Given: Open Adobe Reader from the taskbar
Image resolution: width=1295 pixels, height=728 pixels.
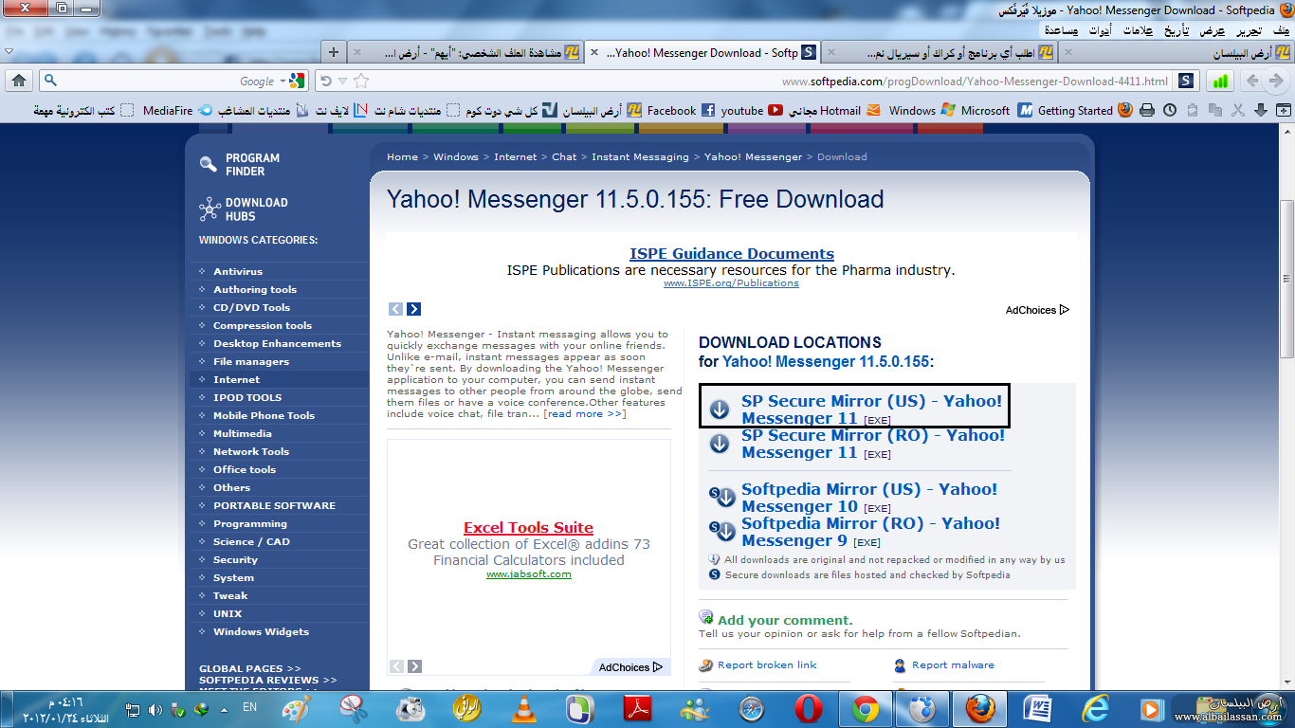Looking at the screenshot, I should 636,708.
